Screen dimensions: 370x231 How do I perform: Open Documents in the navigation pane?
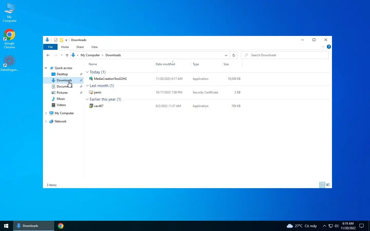click(64, 86)
